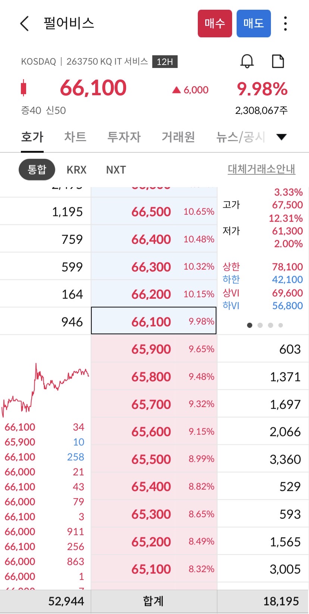Select the 66,100 current price row
309x614 pixels.
click(154, 321)
